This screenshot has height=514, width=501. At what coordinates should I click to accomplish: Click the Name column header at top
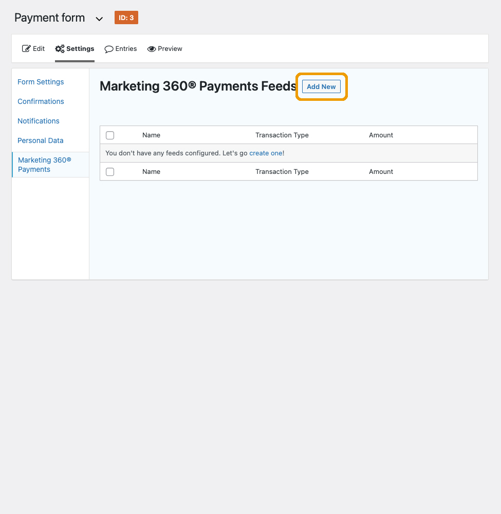pyautogui.click(x=151, y=135)
